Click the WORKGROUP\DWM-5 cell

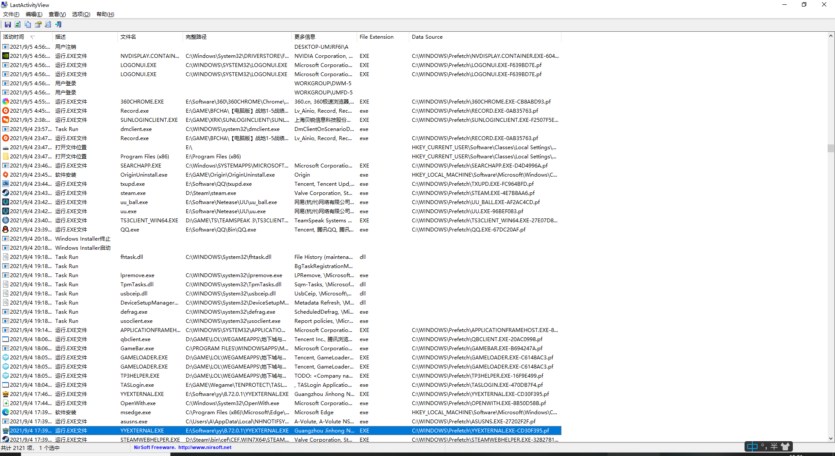tap(323, 84)
